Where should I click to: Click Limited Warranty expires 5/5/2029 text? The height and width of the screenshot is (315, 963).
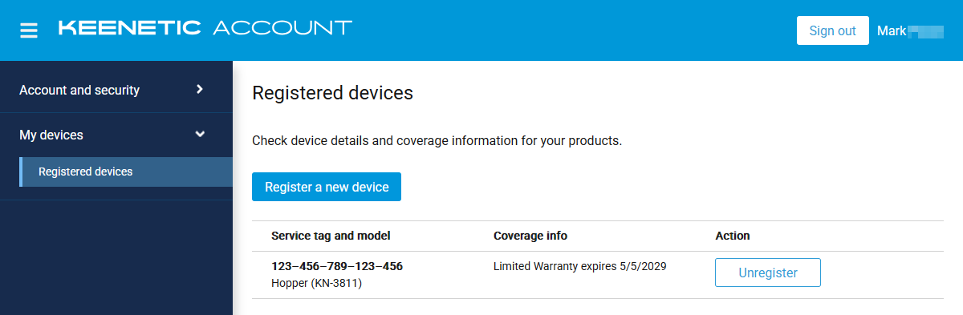pos(580,266)
